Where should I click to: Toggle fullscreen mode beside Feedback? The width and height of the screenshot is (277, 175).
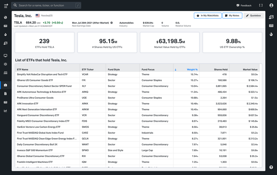[x=261, y=5]
